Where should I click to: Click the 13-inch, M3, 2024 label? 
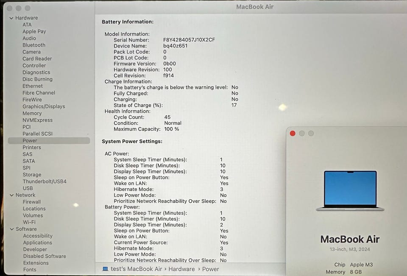point(350,249)
